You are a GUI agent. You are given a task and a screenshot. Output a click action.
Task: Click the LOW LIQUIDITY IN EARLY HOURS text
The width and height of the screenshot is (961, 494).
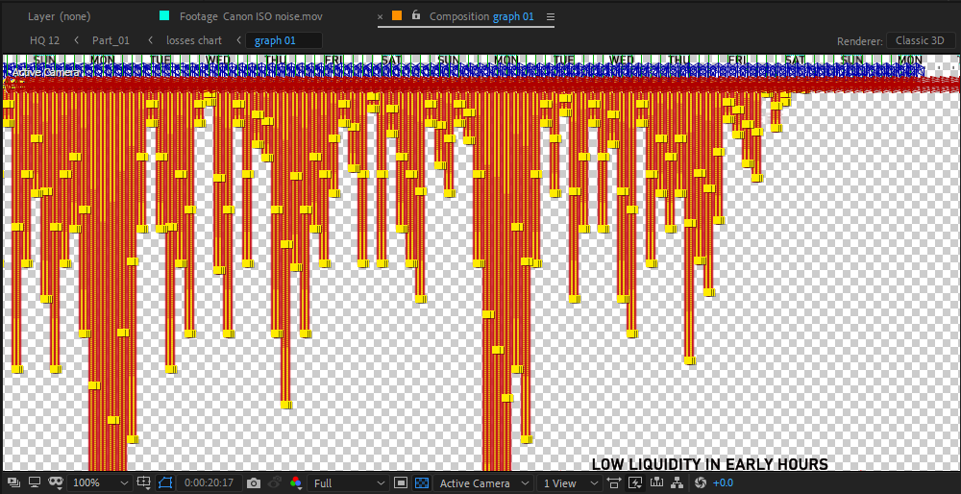710,464
